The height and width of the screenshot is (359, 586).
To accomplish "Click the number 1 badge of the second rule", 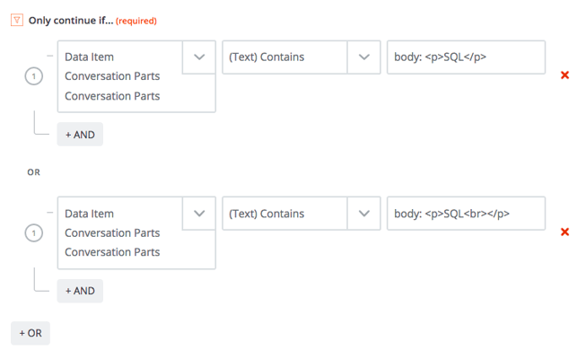I will click(x=33, y=233).
